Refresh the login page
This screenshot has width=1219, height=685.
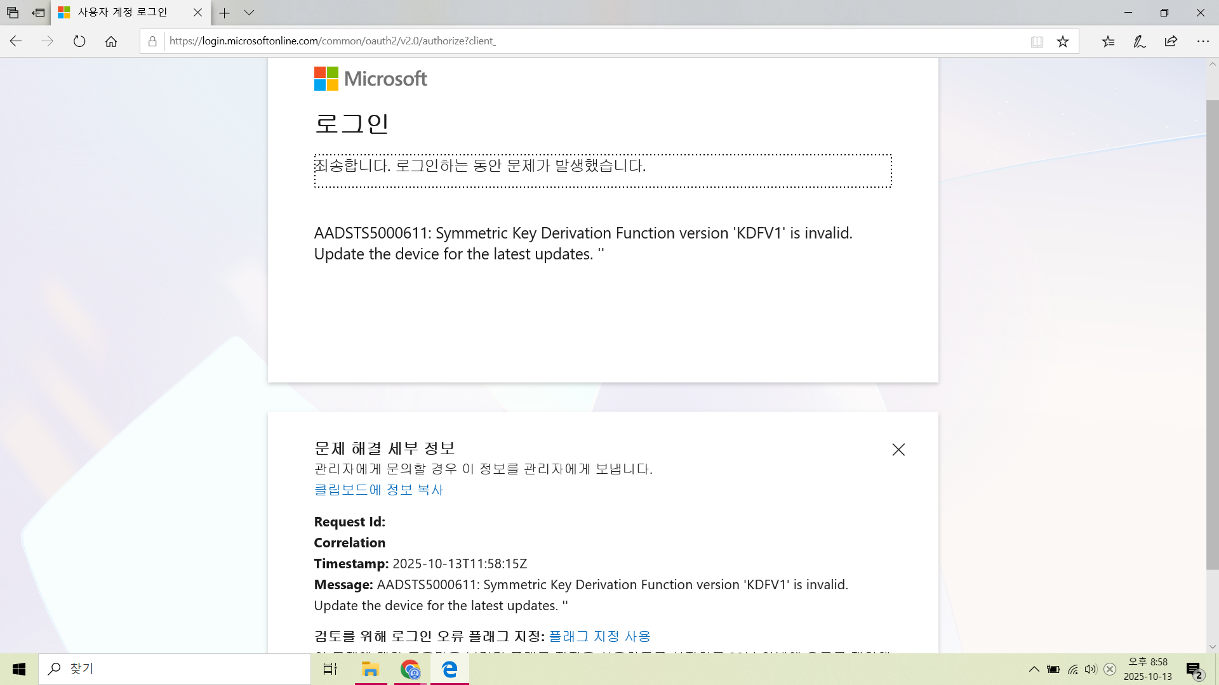pos(79,41)
